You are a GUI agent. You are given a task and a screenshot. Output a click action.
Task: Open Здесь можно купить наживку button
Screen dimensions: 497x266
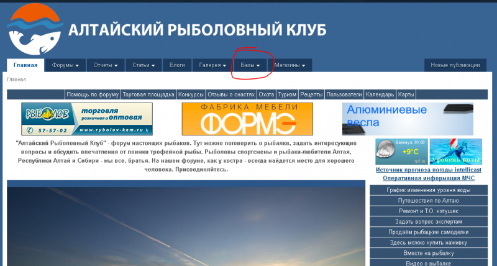click(x=429, y=242)
